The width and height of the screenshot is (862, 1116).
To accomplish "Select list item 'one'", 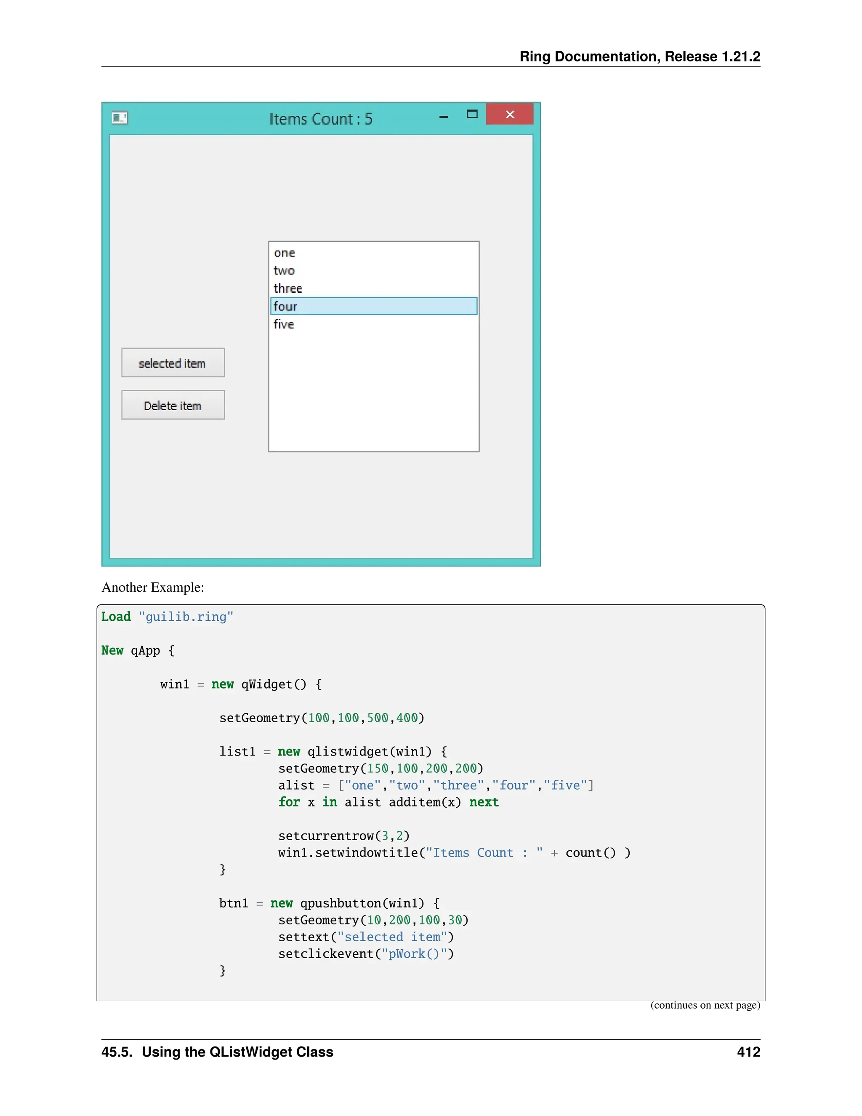I will coord(285,253).
